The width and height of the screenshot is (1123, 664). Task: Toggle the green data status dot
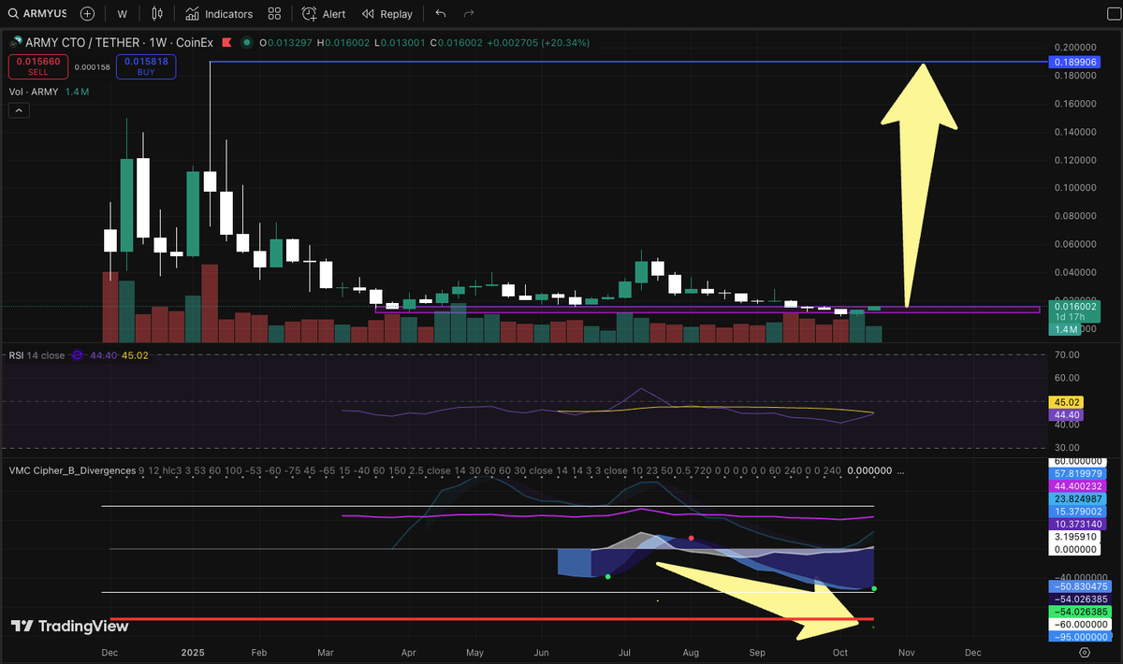coord(246,42)
